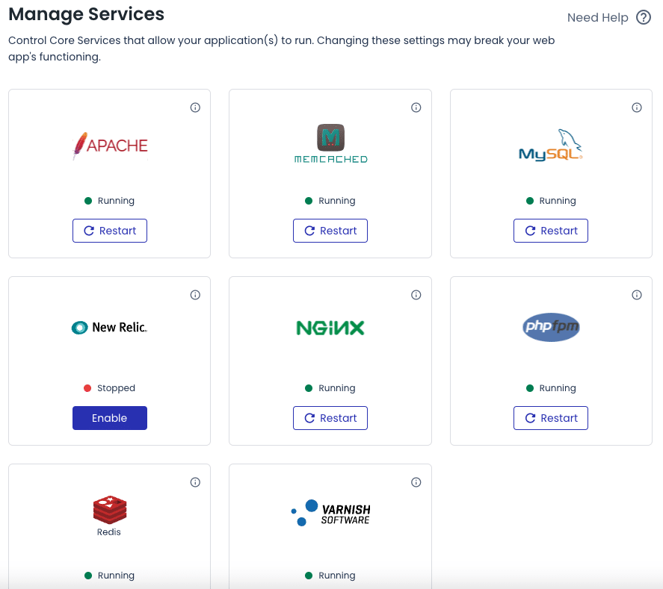663x589 pixels.
Task: Click the info icon on the Nginx card
Action: [x=416, y=295]
